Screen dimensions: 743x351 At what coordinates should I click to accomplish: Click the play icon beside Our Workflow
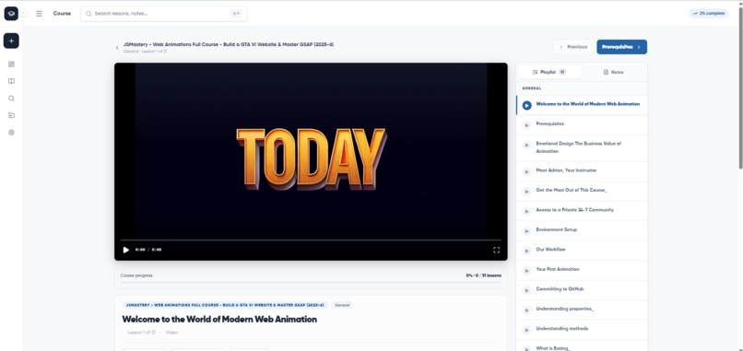click(526, 251)
